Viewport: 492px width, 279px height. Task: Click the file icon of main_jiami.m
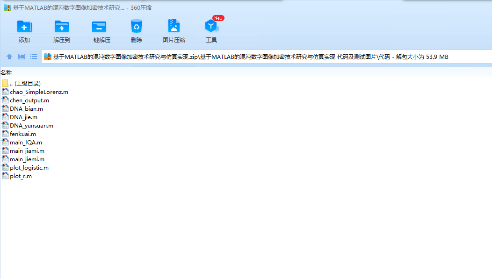point(5,151)
